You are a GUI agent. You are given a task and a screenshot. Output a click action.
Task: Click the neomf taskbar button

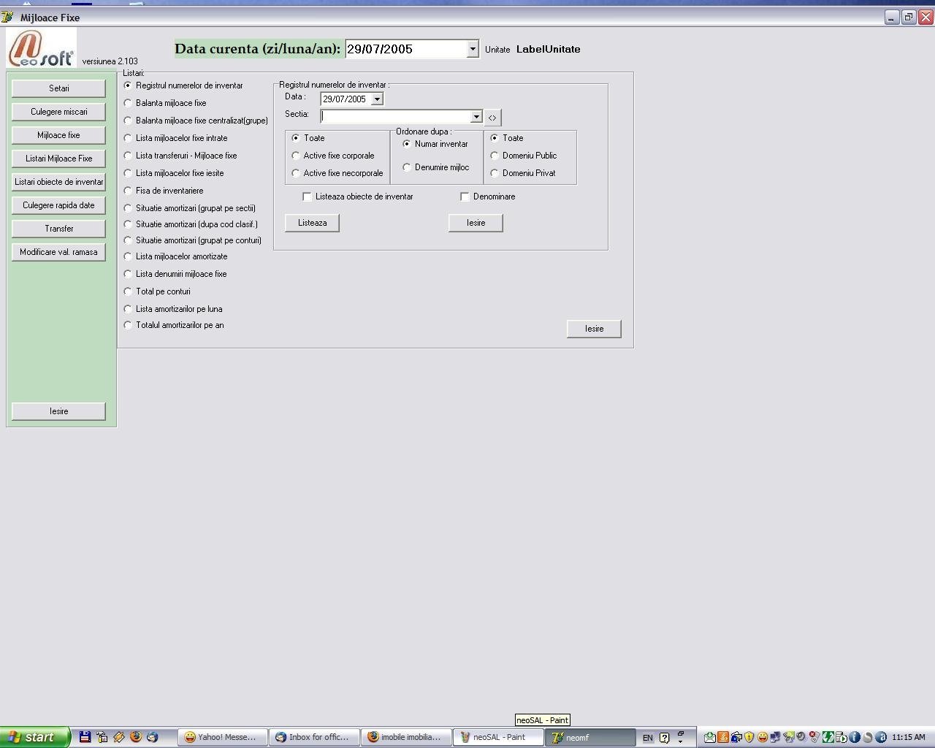[590, 737]
